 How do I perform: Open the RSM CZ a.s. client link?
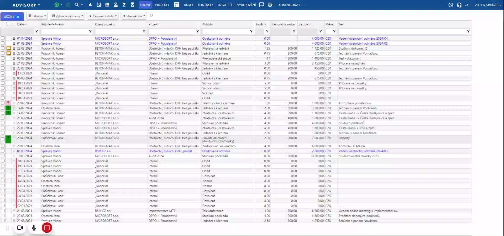103,151
